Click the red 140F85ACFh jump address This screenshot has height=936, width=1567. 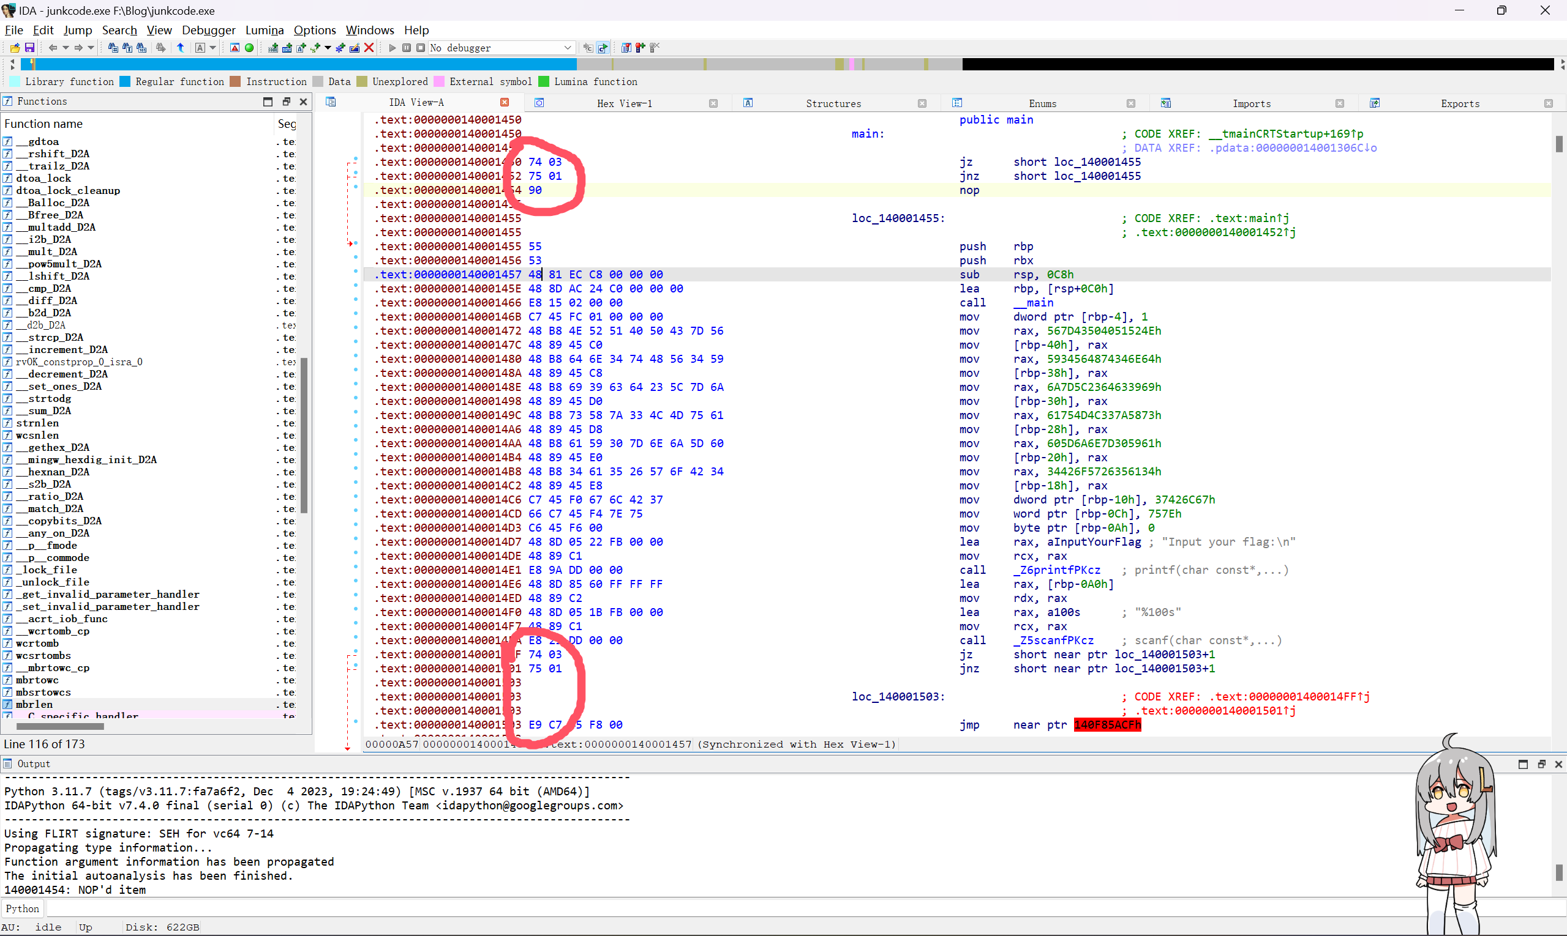1107,725
